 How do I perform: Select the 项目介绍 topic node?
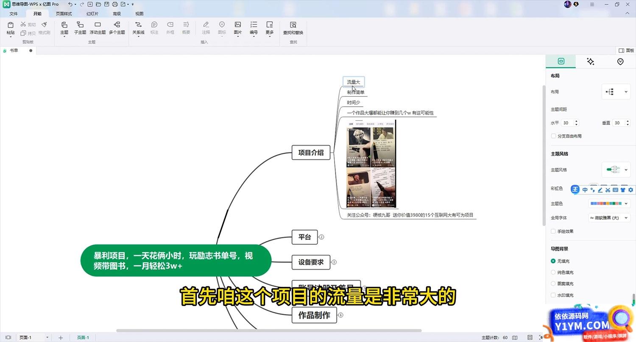click(x=311, y=152)
